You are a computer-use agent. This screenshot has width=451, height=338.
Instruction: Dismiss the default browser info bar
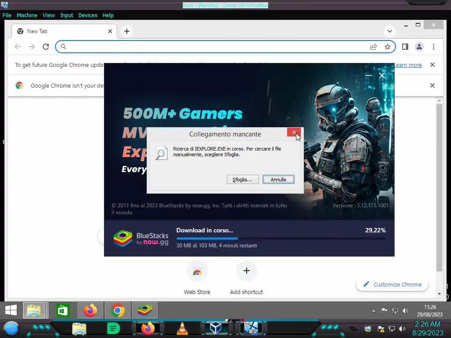click(x=433, y=85)
